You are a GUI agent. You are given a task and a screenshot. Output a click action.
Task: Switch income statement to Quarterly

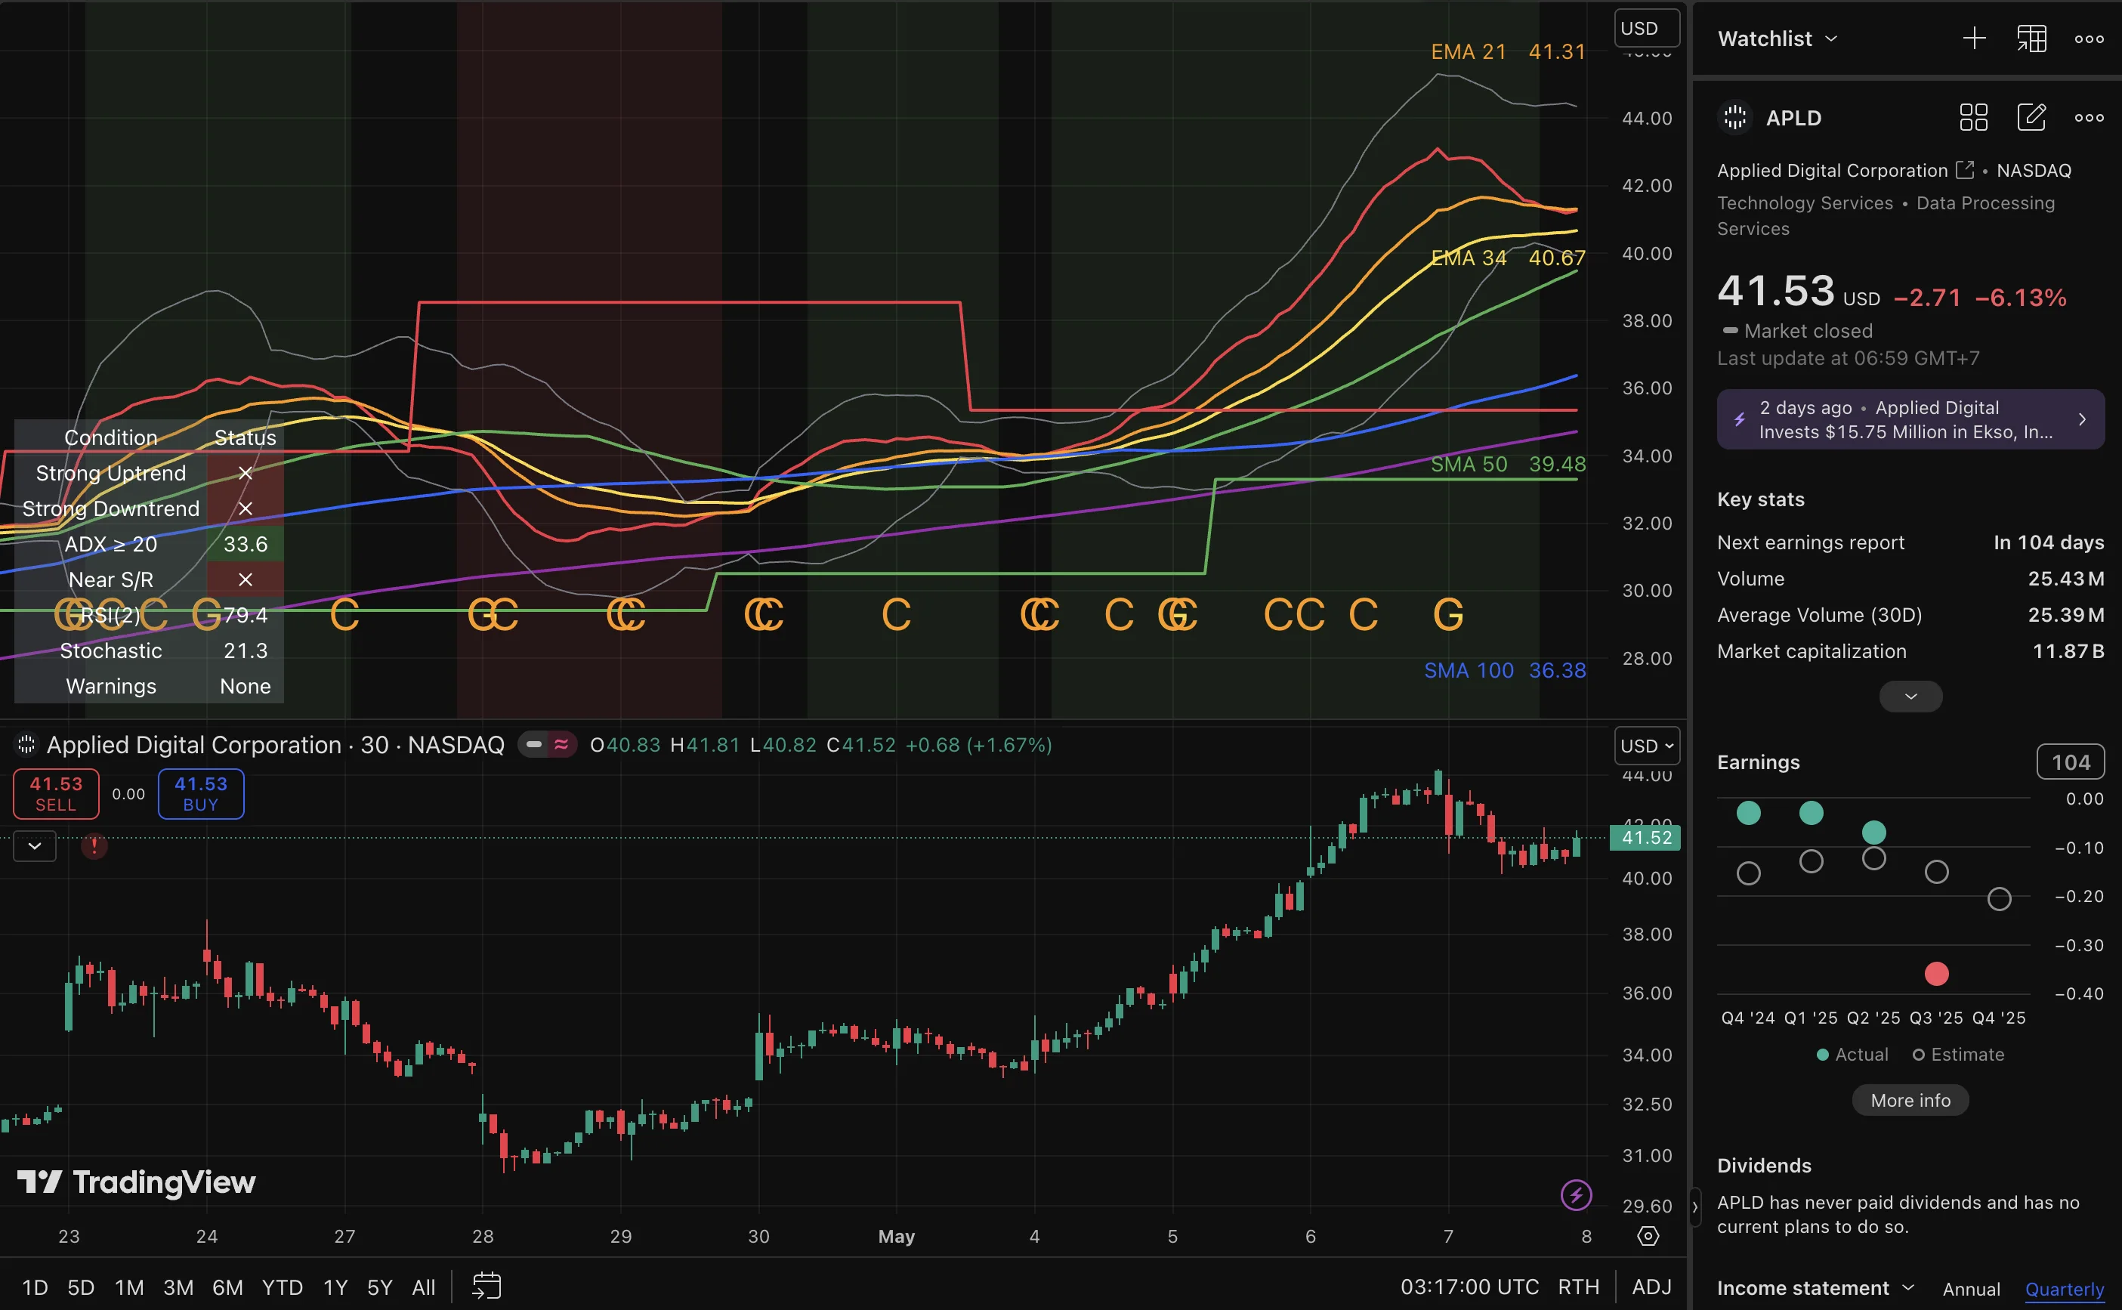click(2064, 1289)
